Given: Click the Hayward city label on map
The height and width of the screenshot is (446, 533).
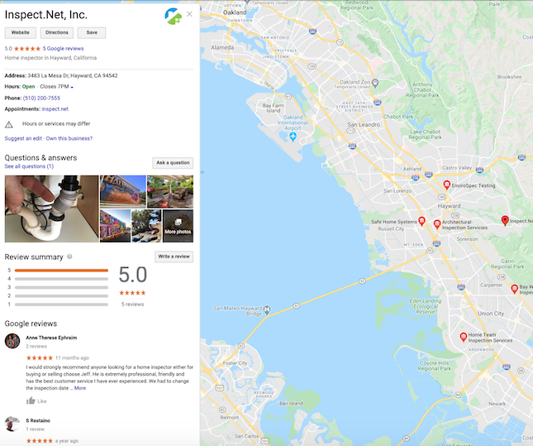Looking at the screenshot, I should click(x=449, y=206).
